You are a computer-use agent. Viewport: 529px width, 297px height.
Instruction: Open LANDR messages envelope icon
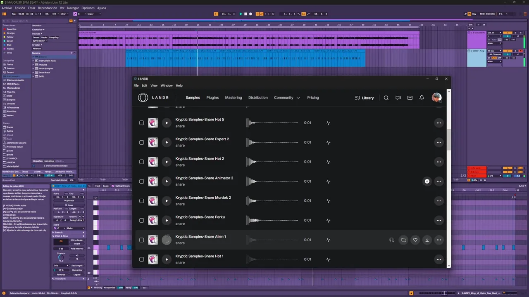click(410, 98)
